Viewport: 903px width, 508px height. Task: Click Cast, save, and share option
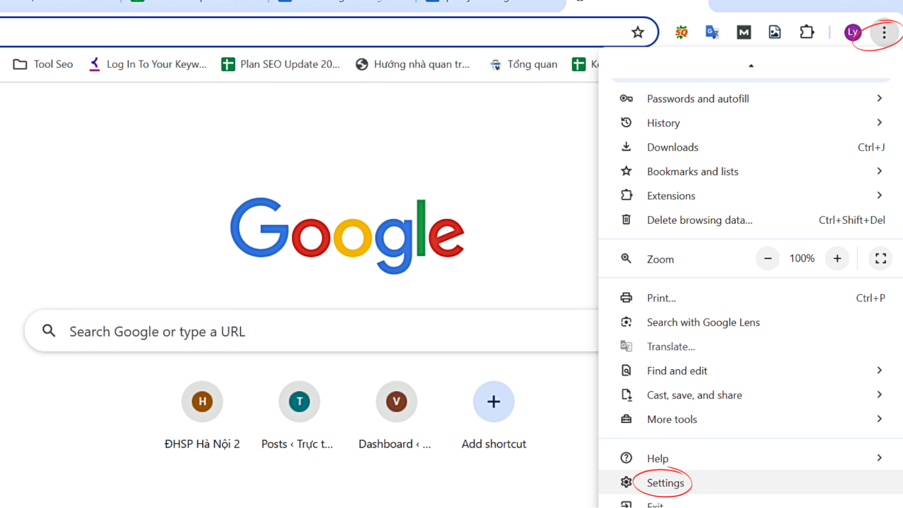tap(694, 395)
